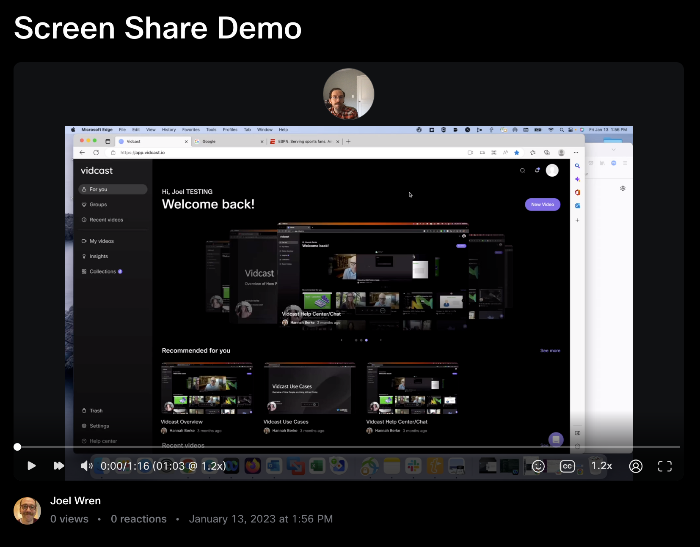Click the Wi-Fi icon in the menu bar

(551, 130)
